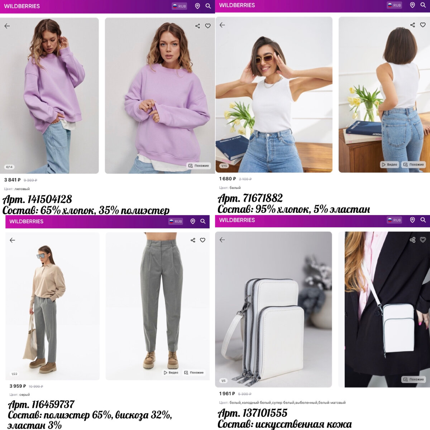Favorite the grey trousers with heart icon
The image size is (430, 430).
click(x=202, y=240)
